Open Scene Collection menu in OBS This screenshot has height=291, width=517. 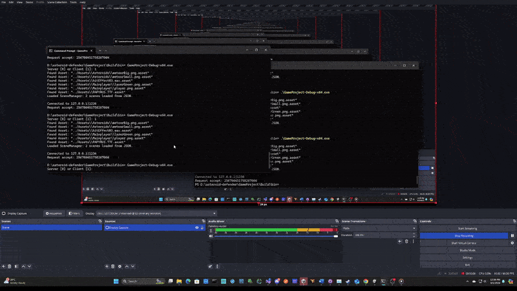57,2
